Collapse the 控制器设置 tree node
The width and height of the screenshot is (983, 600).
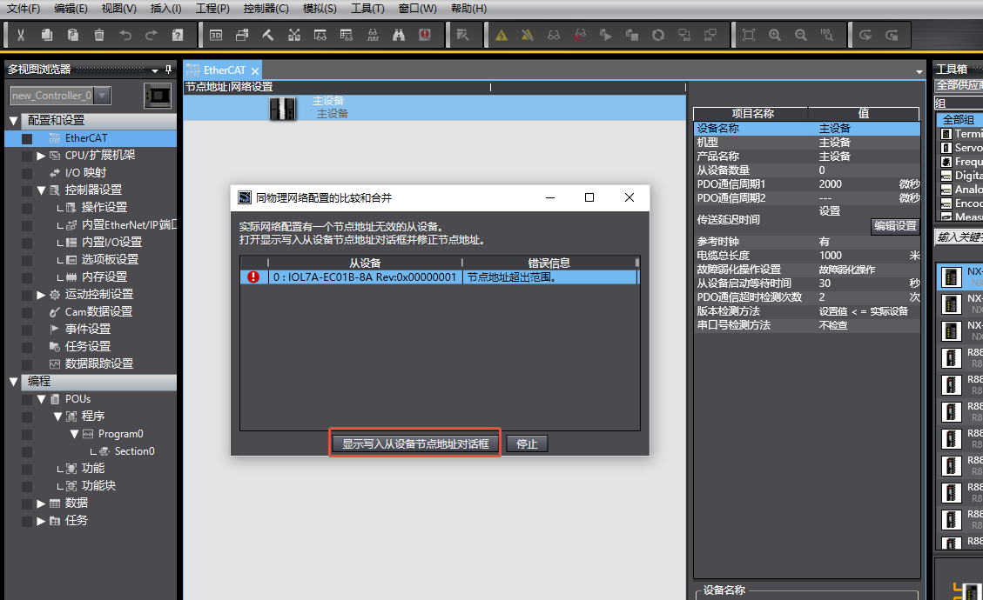pyautogui.click(x=41, y=190)
